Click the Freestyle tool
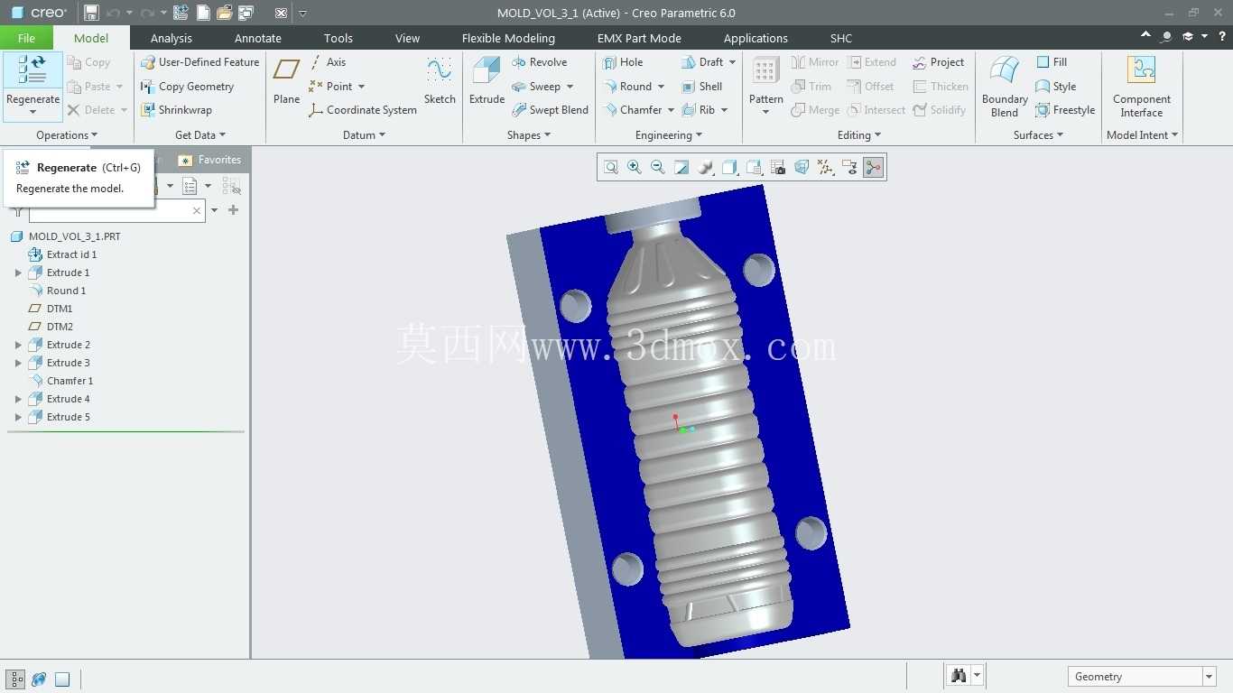This screenshot has width=1233, height=693. click(x=1065, y=110)
